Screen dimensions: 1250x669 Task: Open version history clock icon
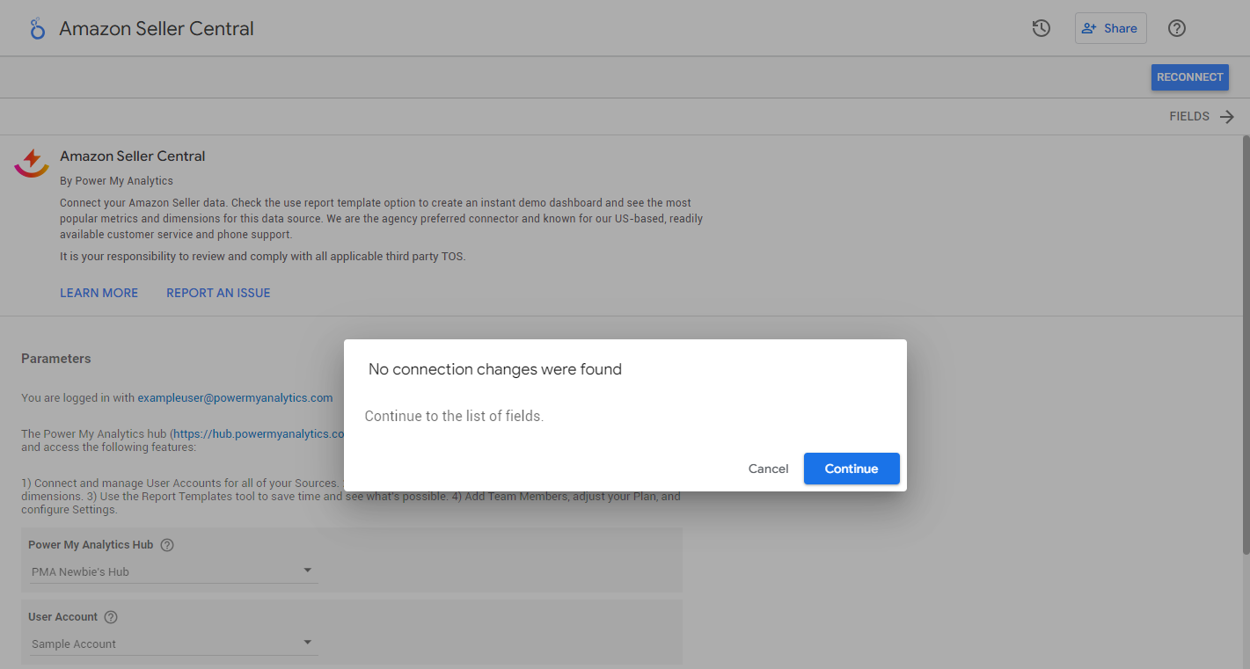point(1042,28)
